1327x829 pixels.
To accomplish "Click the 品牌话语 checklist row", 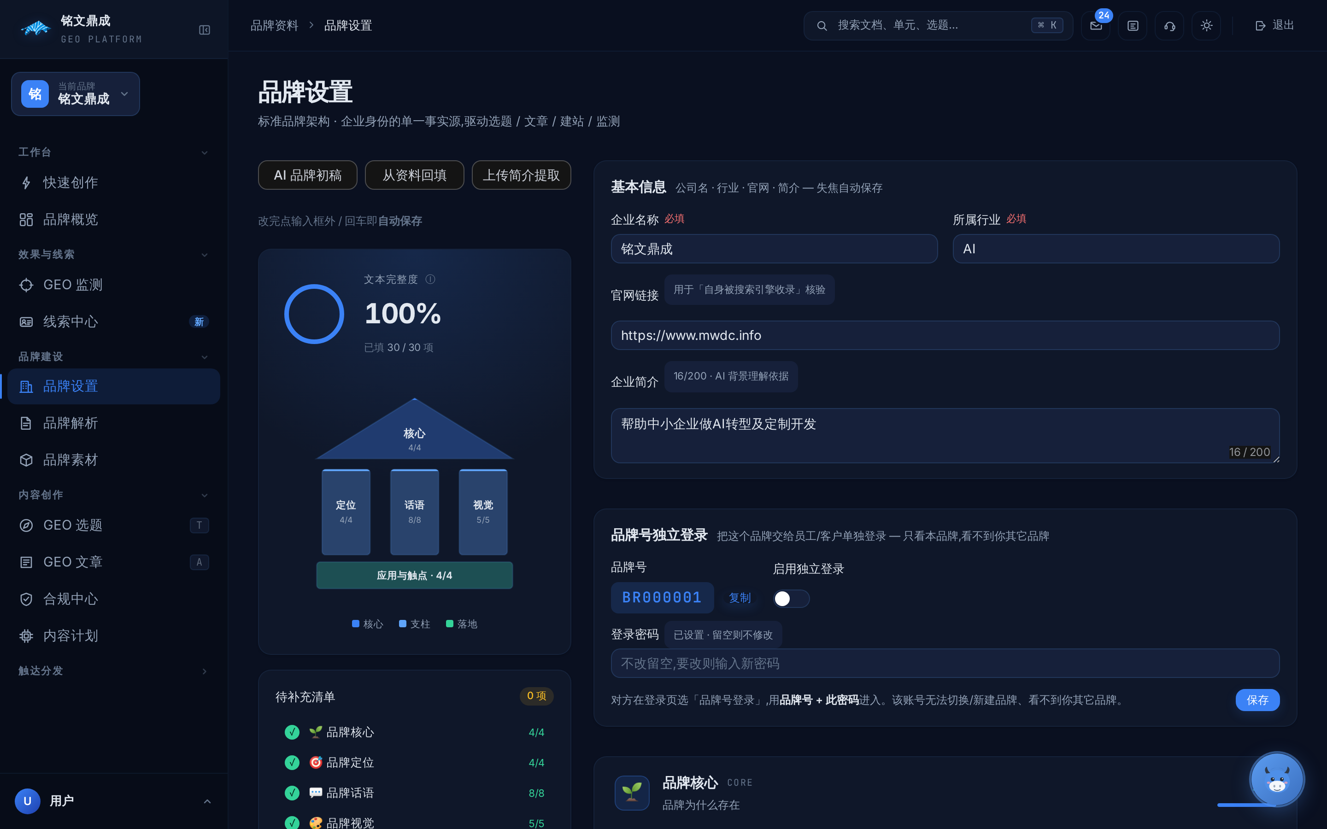I will point(414,793).
